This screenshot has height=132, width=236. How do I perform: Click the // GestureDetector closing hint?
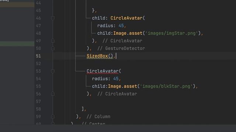pos(121,48)
